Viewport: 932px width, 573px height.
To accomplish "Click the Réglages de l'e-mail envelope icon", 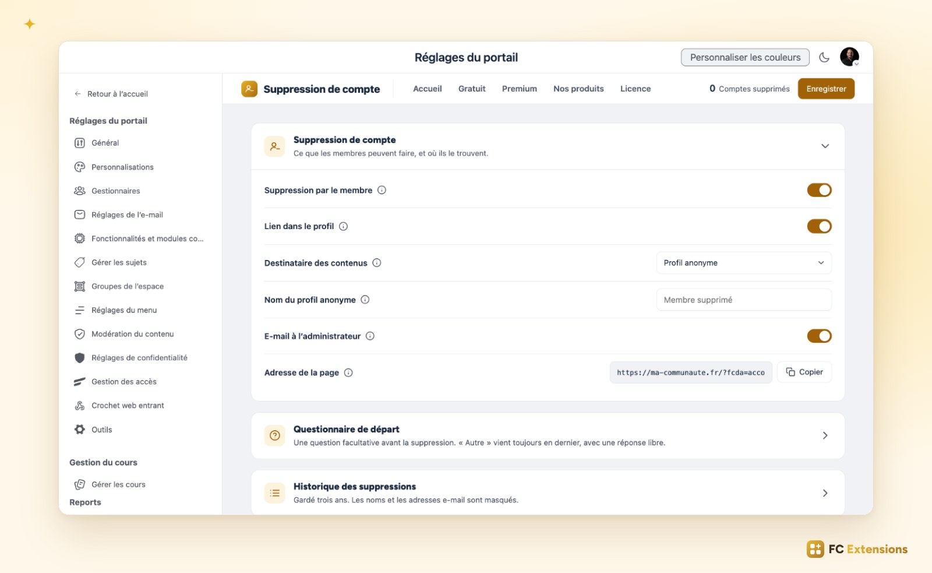I will click(x=80, y=215).
